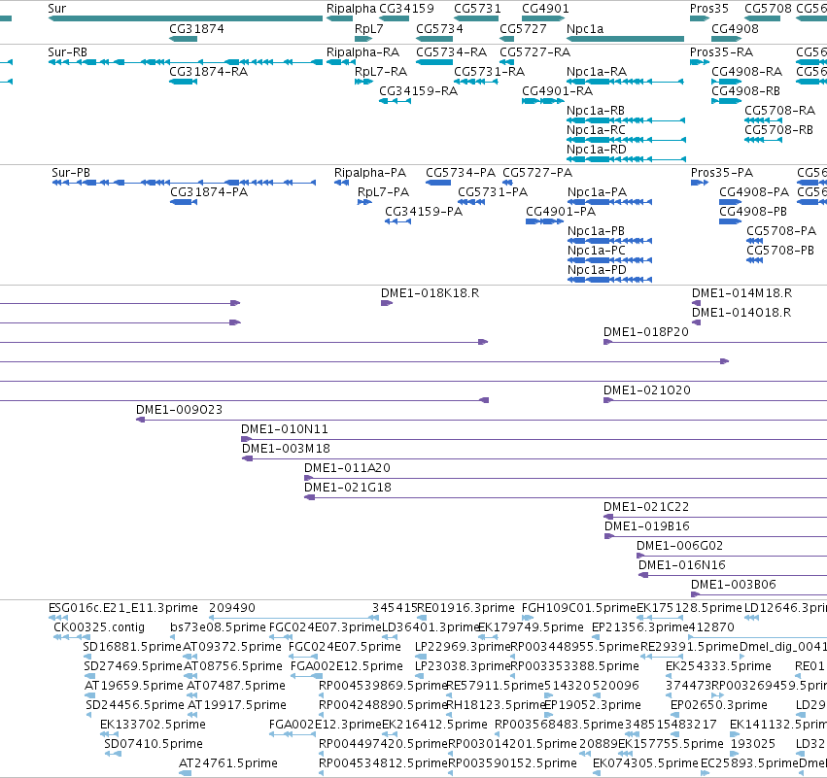Click BAC clone DME1-006G02

tap(732, 556)
